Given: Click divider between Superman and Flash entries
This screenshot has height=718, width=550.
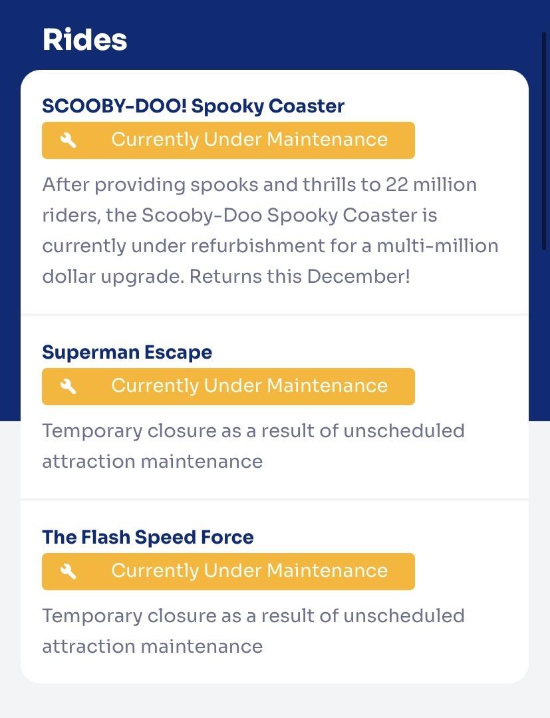Looking at the screenshot, I should (x=275, y=499).
